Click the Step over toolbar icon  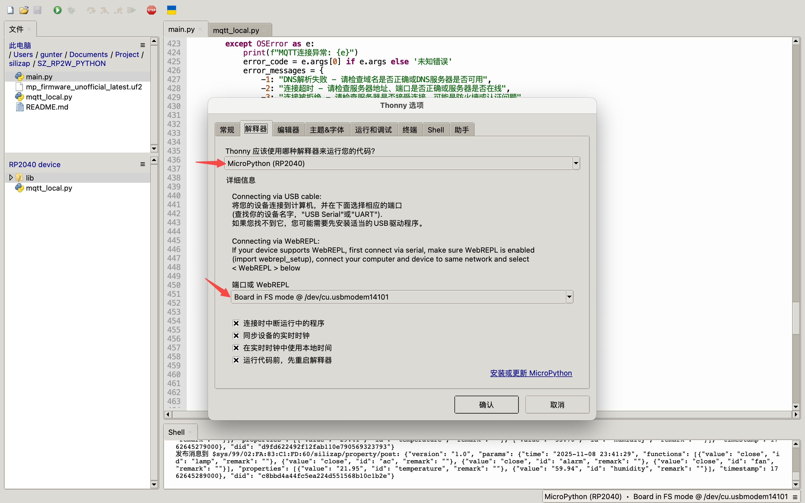91,10
